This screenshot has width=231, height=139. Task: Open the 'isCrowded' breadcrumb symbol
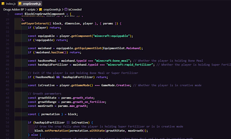point(75,10)
